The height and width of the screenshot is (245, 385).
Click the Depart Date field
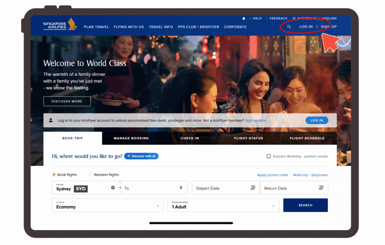pos(226,188)
